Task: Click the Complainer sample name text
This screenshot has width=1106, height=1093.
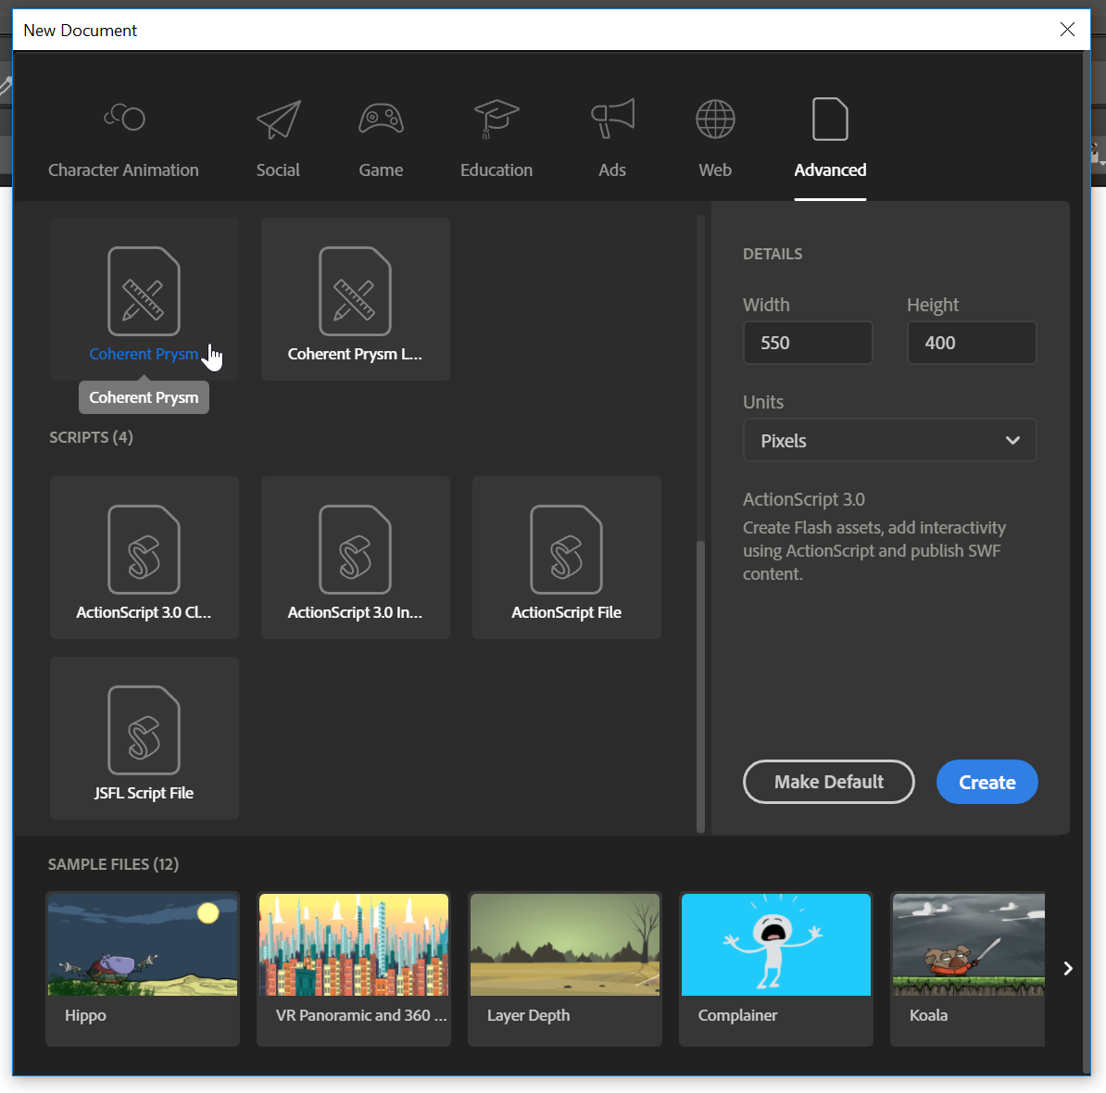Action: [x=738, y=1015]
